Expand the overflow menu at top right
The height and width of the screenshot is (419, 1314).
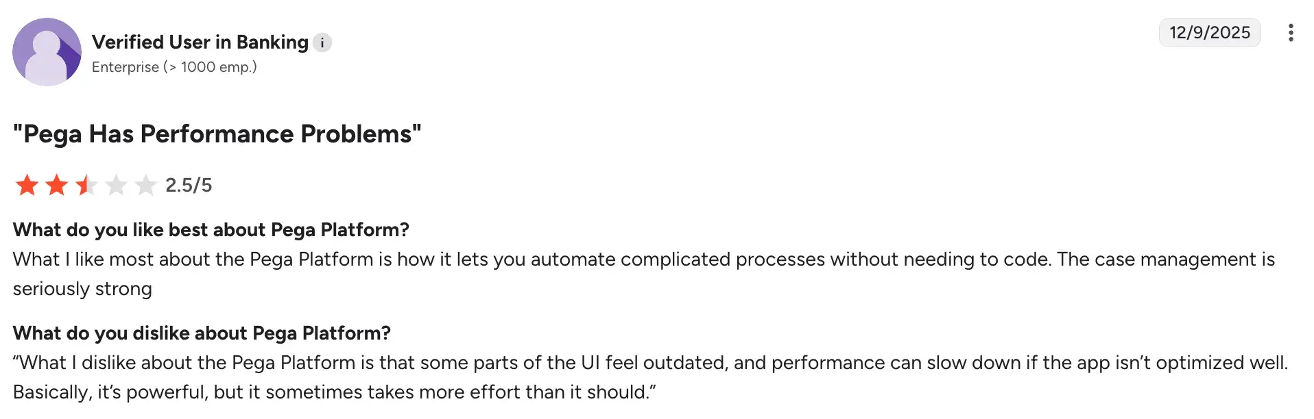(1292, 32)
